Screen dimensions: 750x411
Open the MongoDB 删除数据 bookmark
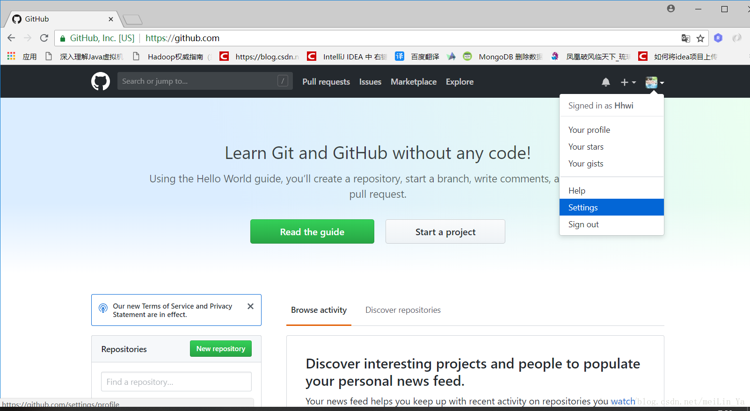(x=503, y=57)
